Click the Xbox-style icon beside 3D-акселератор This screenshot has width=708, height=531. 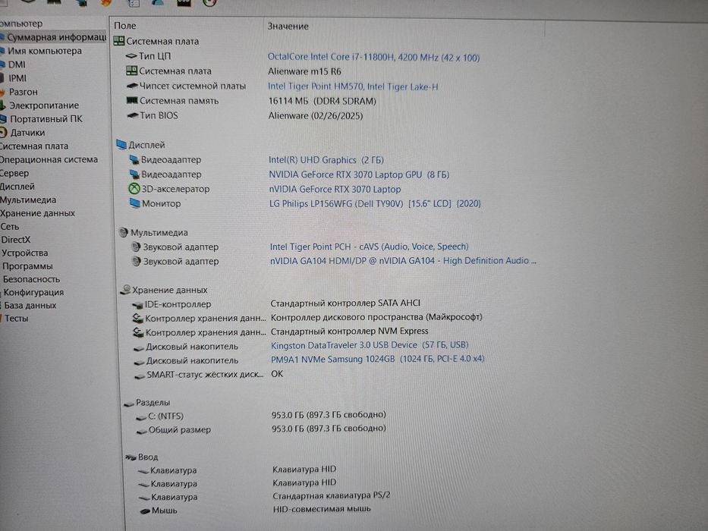[134, 189]
